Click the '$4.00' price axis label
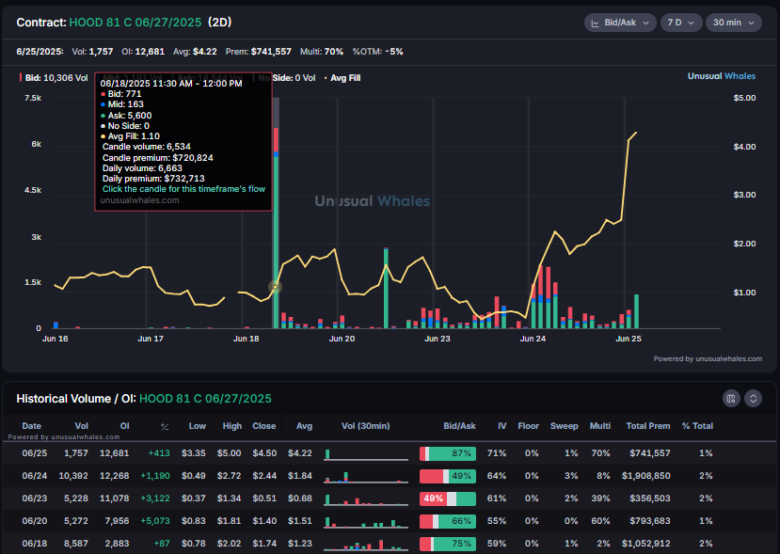This screenshot has width=780, height=554. 744,147
